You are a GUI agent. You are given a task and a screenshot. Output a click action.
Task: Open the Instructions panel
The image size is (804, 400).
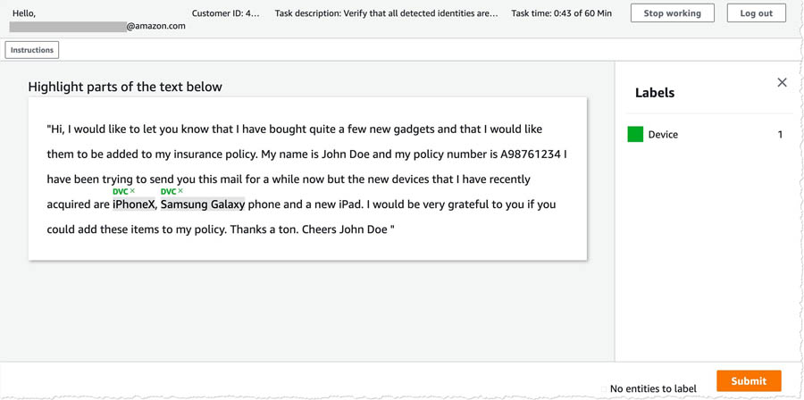[32, 50]
